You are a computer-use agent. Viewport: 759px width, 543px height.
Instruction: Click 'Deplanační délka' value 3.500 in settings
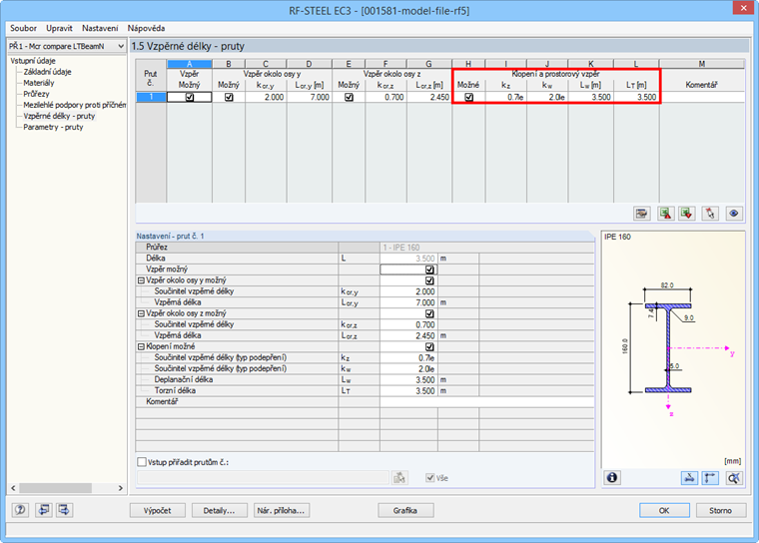[x=408, y=380]
